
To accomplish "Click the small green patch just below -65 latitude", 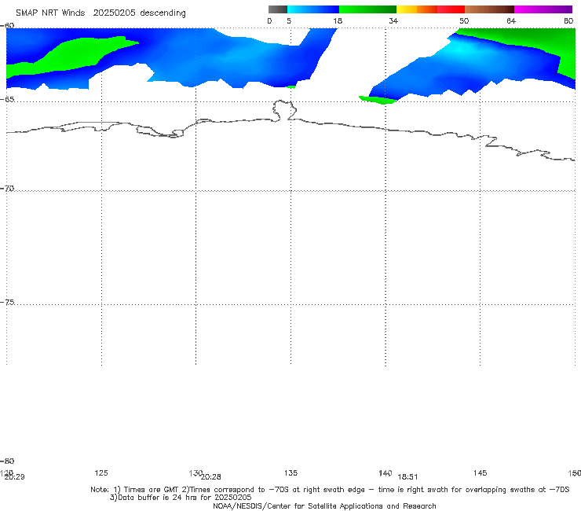I will pyautogui.click(x=378, y=100).
